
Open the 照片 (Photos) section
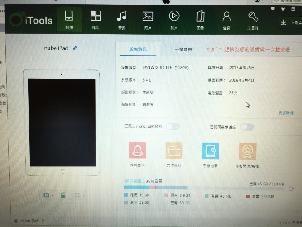148,20
